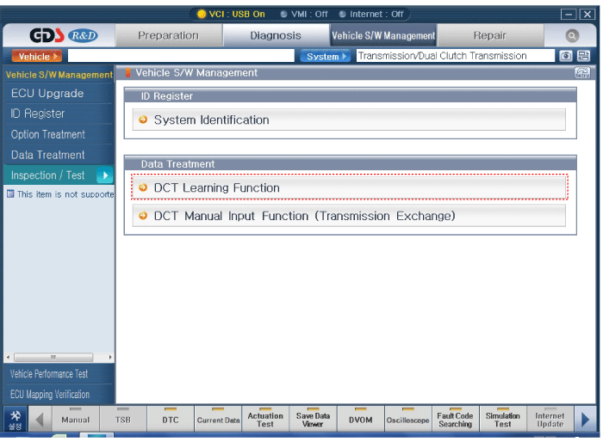Click VCI USB On status indicator

coord(231,15)
